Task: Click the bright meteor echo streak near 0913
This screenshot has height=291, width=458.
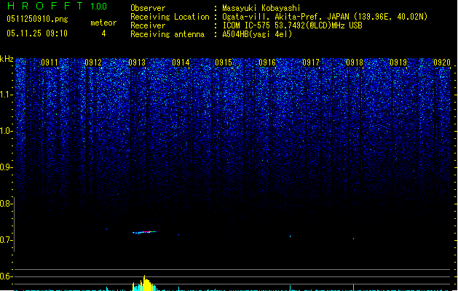Action: click(145, 232)
